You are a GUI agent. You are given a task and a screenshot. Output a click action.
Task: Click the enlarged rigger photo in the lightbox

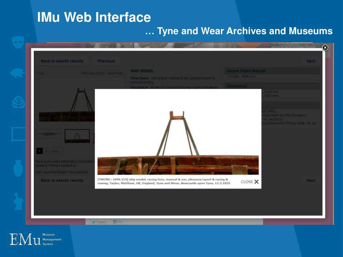point(178,133)
